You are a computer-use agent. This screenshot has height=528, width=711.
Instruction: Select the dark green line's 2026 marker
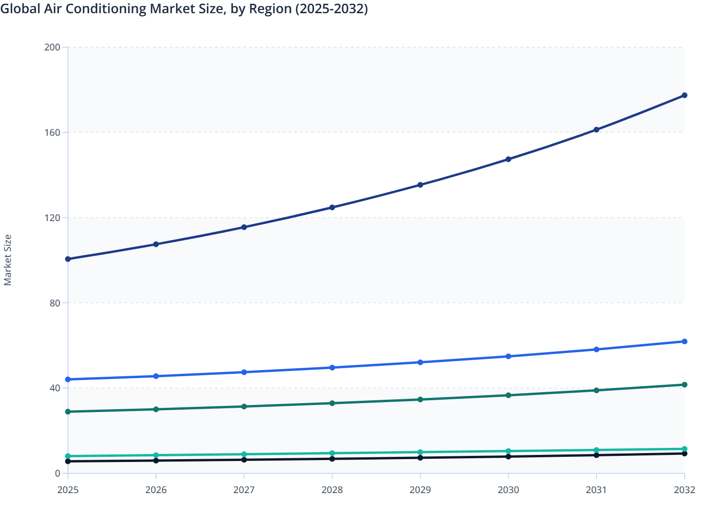coord(156,409)
